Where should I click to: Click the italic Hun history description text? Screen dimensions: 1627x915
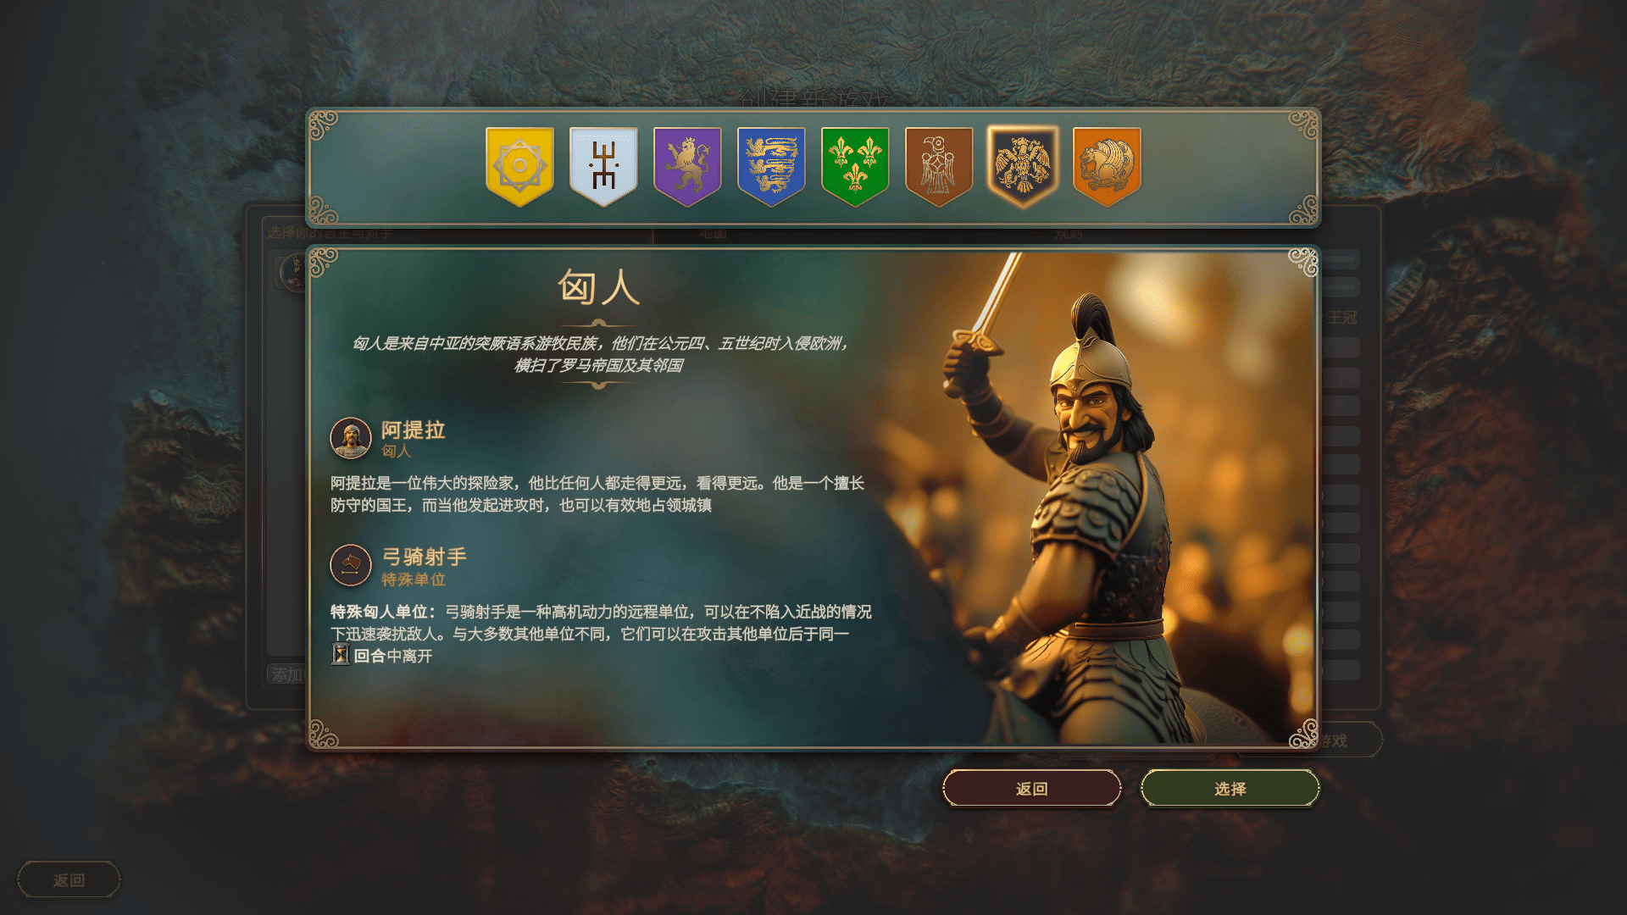pyautogui.click(x=598, y=354)
